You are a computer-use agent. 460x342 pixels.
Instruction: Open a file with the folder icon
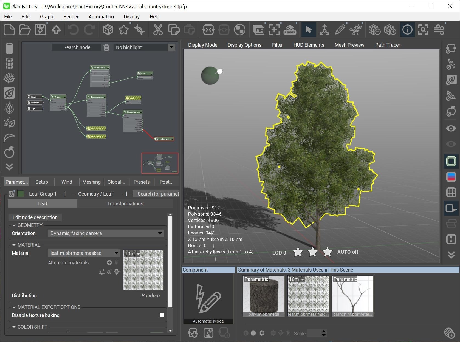tap(25, 30)
